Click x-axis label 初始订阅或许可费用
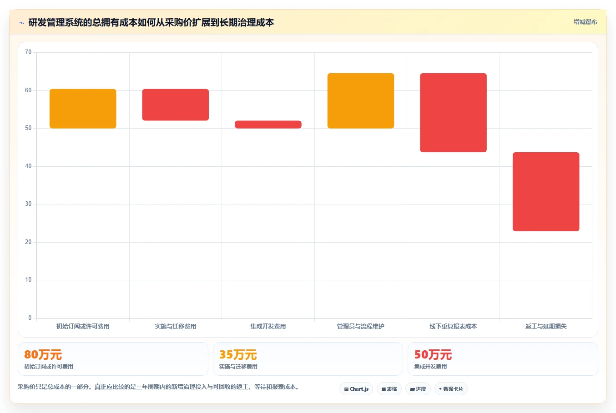This screenshot has height=413, width=616. pyautogui.click(x=83, y=326)
